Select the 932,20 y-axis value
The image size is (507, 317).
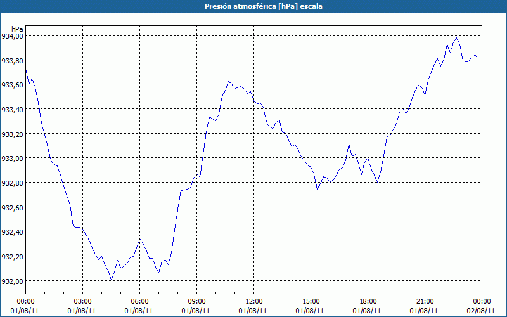[12, 257]
